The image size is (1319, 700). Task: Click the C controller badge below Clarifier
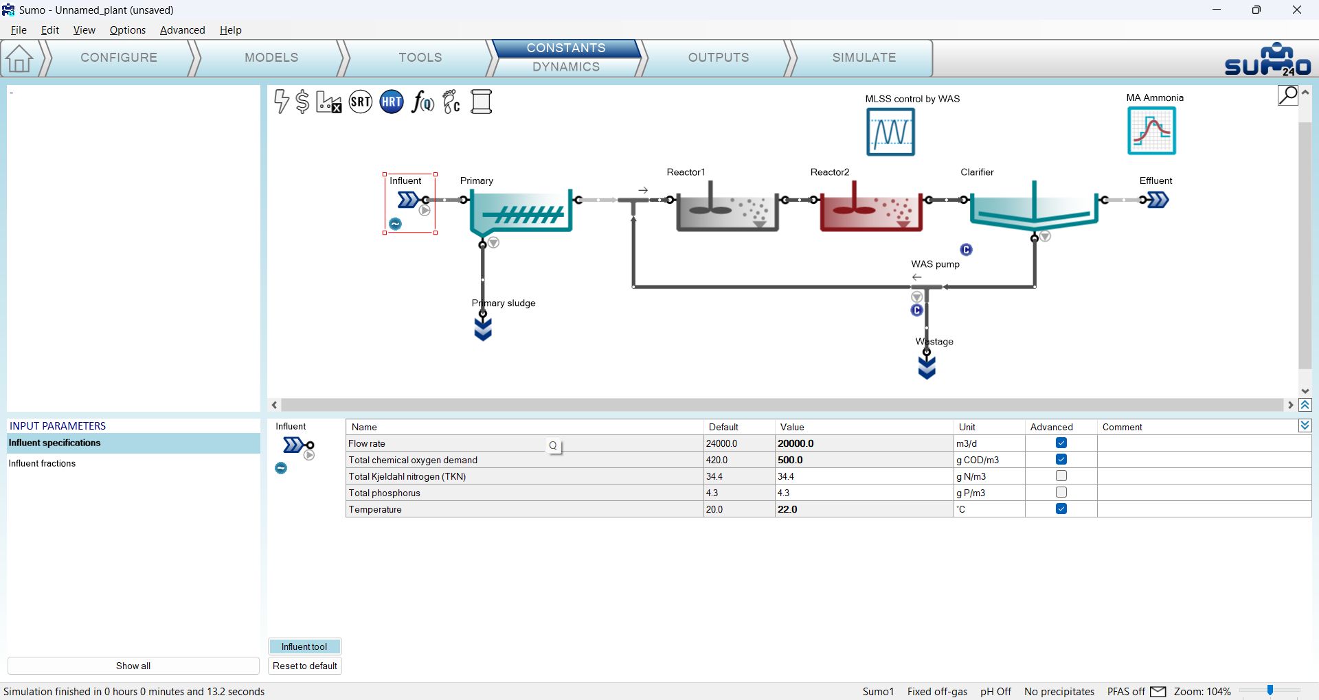point(966,250)
